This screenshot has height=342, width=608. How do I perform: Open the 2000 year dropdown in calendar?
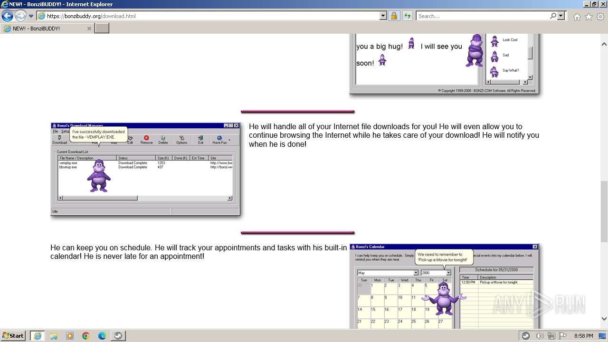[448, 273]
